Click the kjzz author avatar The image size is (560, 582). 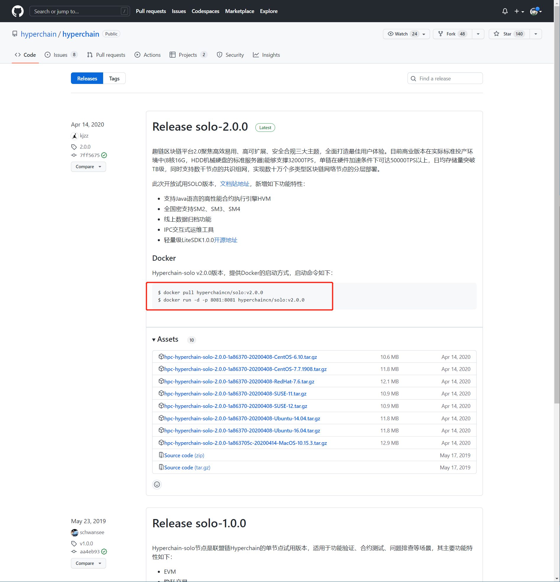[x=74, y=136]
